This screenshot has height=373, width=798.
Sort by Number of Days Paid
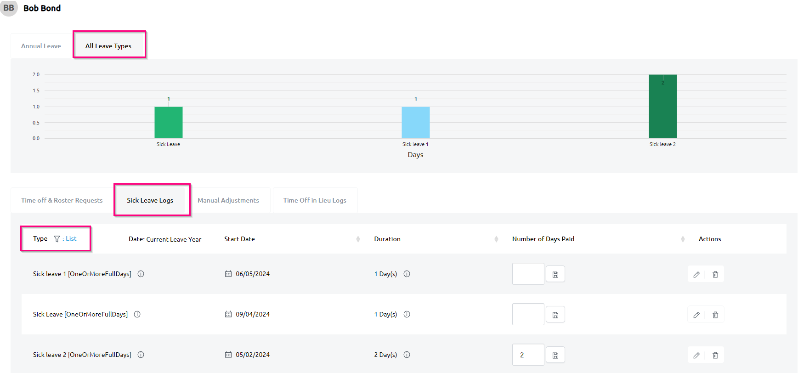click(x=682, y=239)
